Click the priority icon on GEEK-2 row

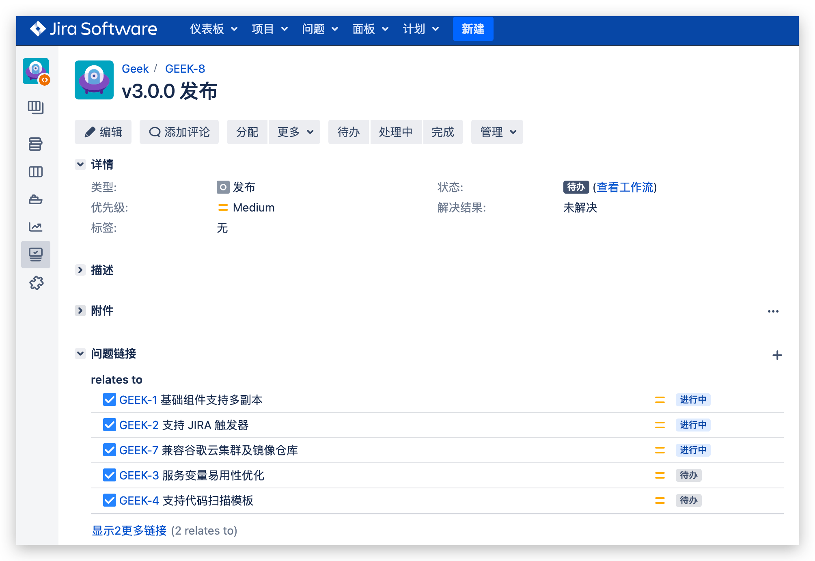point(660,425)
